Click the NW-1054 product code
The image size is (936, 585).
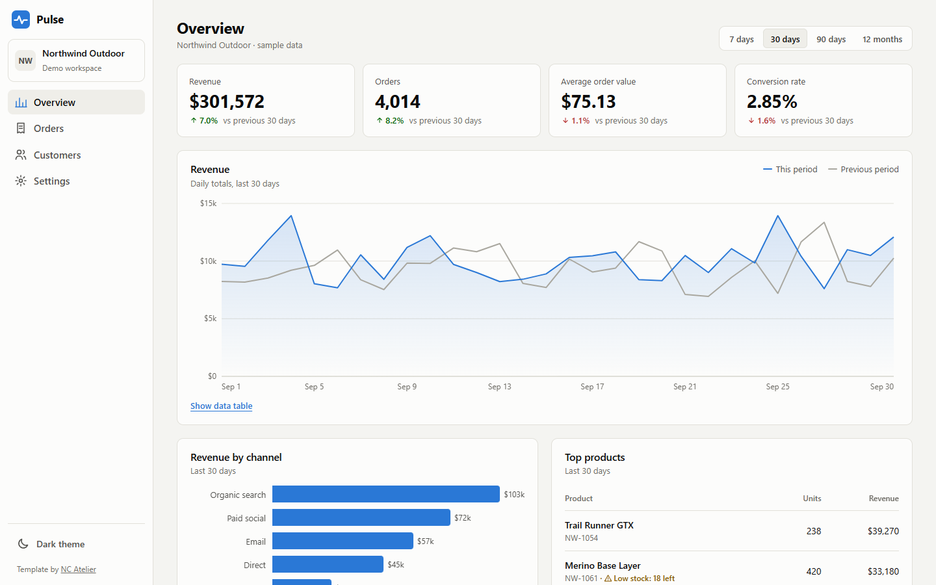click(581, 538)
